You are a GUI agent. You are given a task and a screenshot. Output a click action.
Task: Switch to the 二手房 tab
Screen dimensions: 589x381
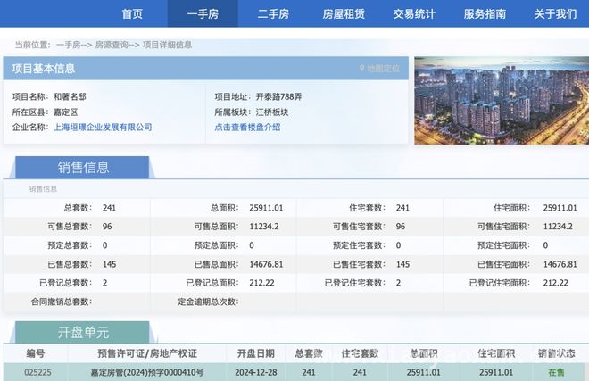[273, 14]
